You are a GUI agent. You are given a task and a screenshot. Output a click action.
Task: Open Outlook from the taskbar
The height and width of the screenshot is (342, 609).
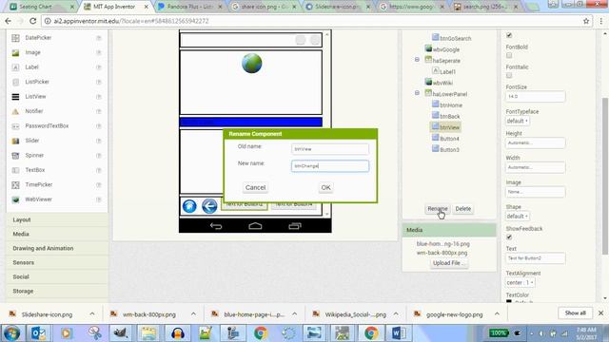tap(38, 333)
